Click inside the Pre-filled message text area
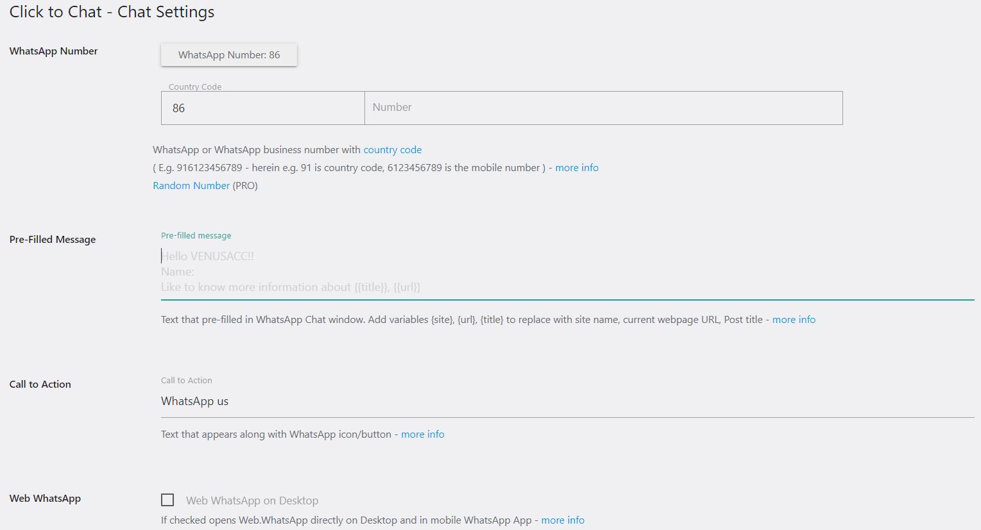 coord(567,272)
